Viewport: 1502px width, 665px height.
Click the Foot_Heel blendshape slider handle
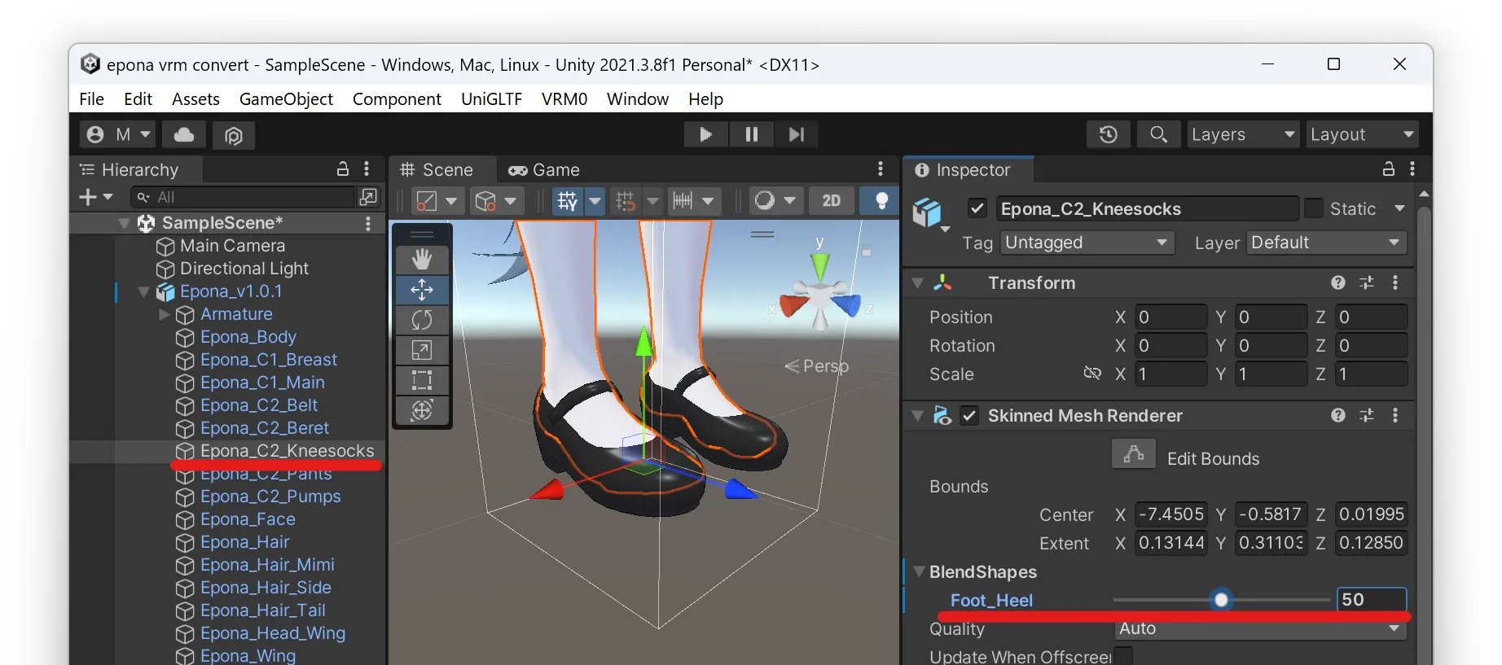pos(1221,600)
